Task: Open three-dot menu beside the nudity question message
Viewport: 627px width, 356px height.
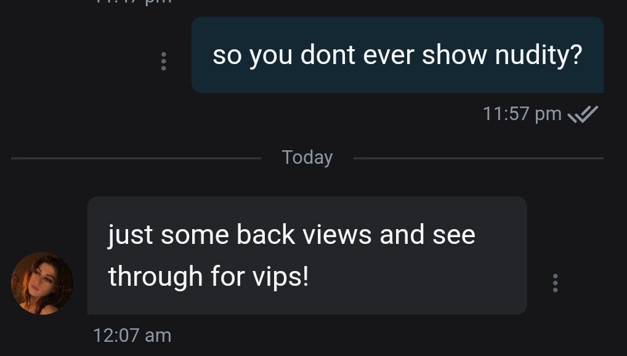Action: point(164,61)
